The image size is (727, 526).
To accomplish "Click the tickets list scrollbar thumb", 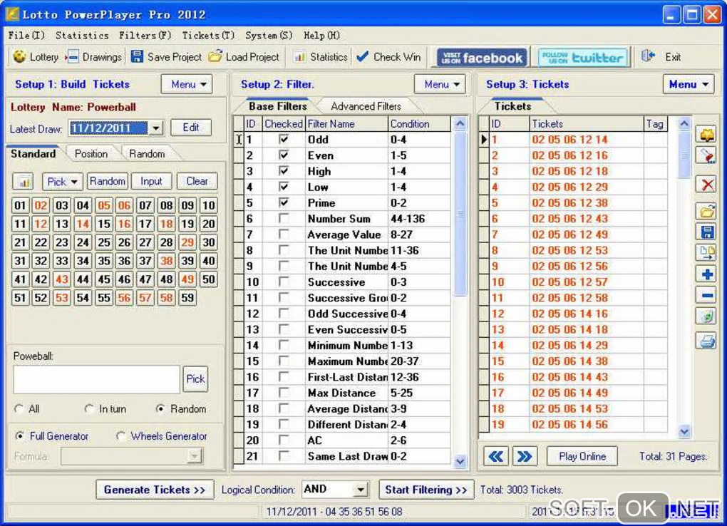I will [x=684, y=155].
